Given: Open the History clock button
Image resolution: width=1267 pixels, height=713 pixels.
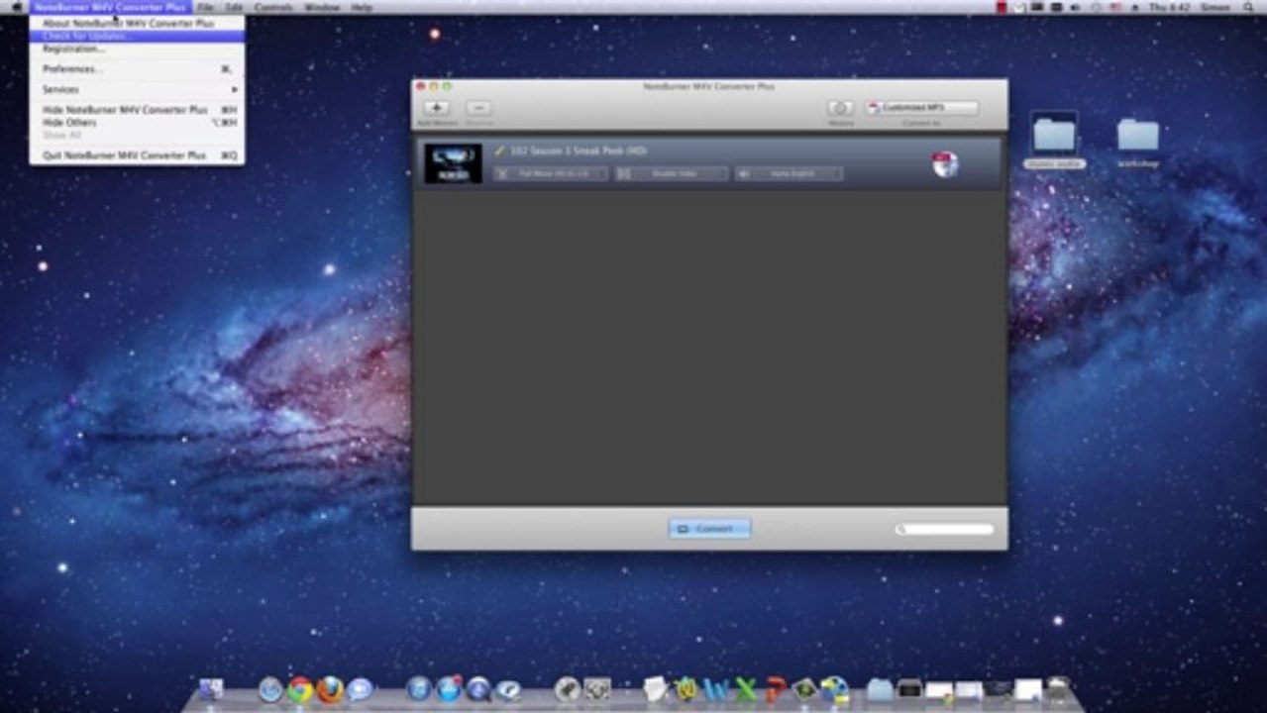Looking at the screenshot, I should (x=841, y=108).
